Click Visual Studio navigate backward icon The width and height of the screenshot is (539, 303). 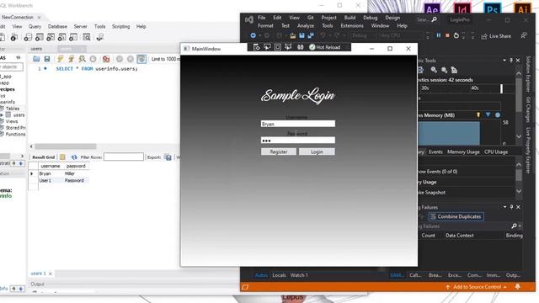click(253, 35)
